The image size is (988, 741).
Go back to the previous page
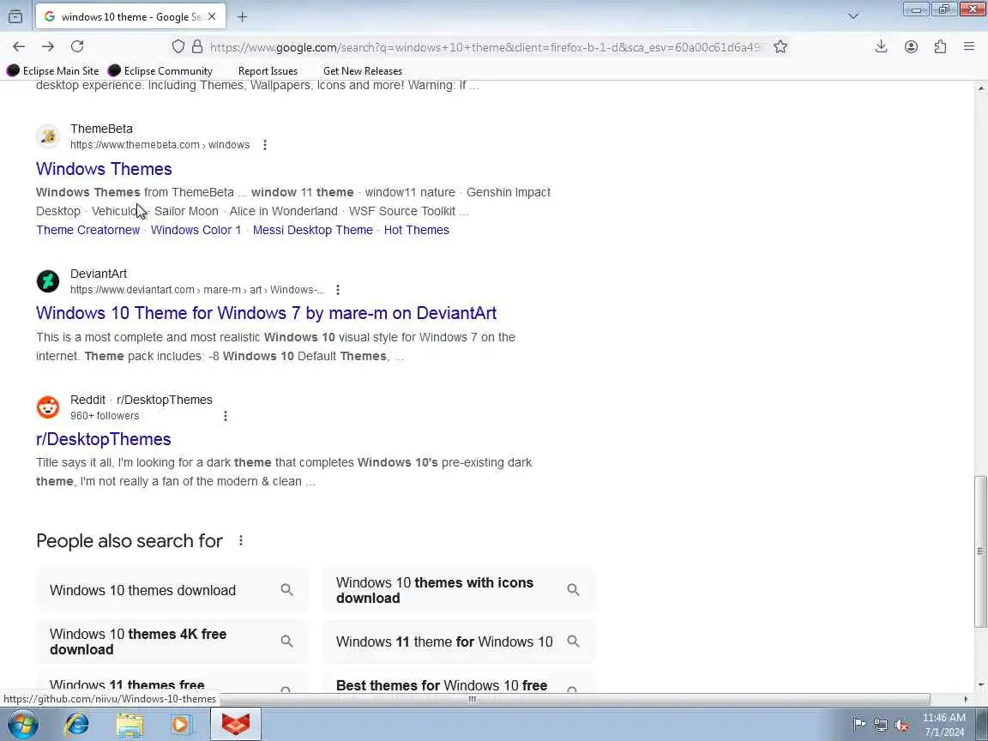(19, 46)
